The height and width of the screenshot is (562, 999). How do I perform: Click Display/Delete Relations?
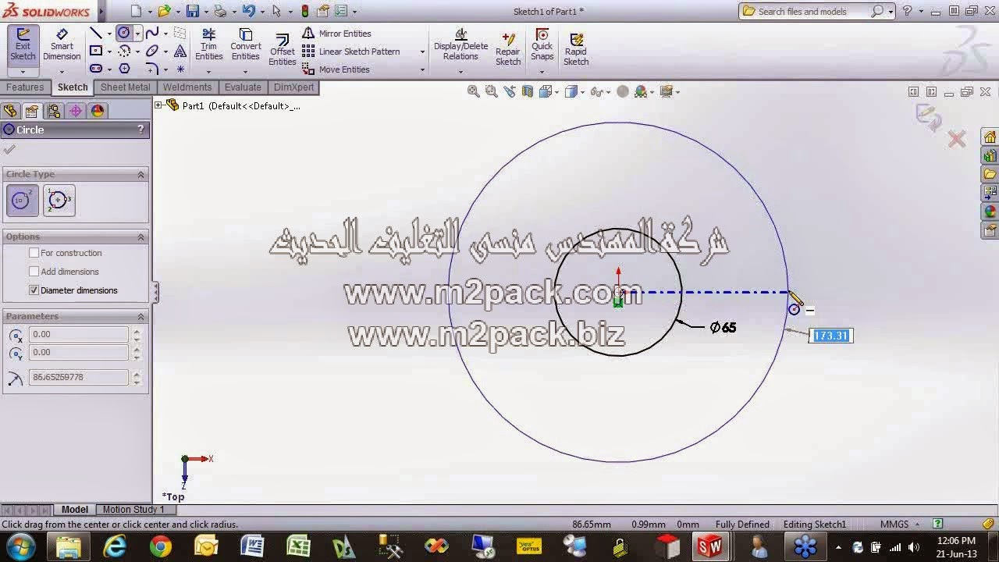pyautogui.click(x=460, y=44)
